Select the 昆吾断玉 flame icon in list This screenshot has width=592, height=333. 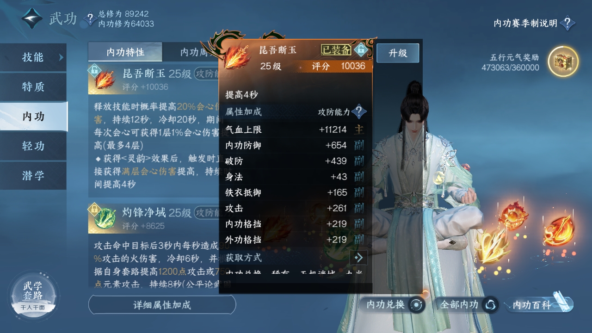[x=105, y=79]
